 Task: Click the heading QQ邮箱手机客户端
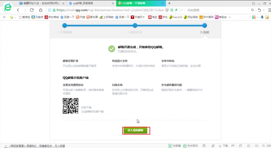click(x=76, y=78)
